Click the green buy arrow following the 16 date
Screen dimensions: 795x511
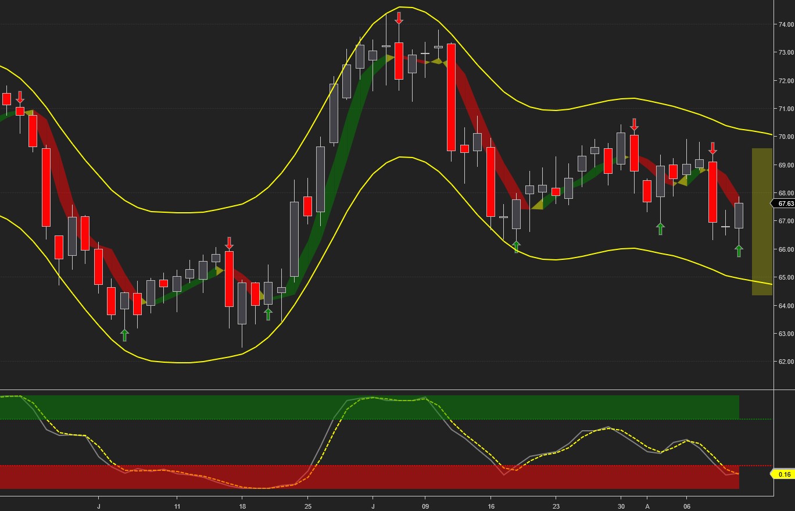pyautogui.click(x=517, y=246)
